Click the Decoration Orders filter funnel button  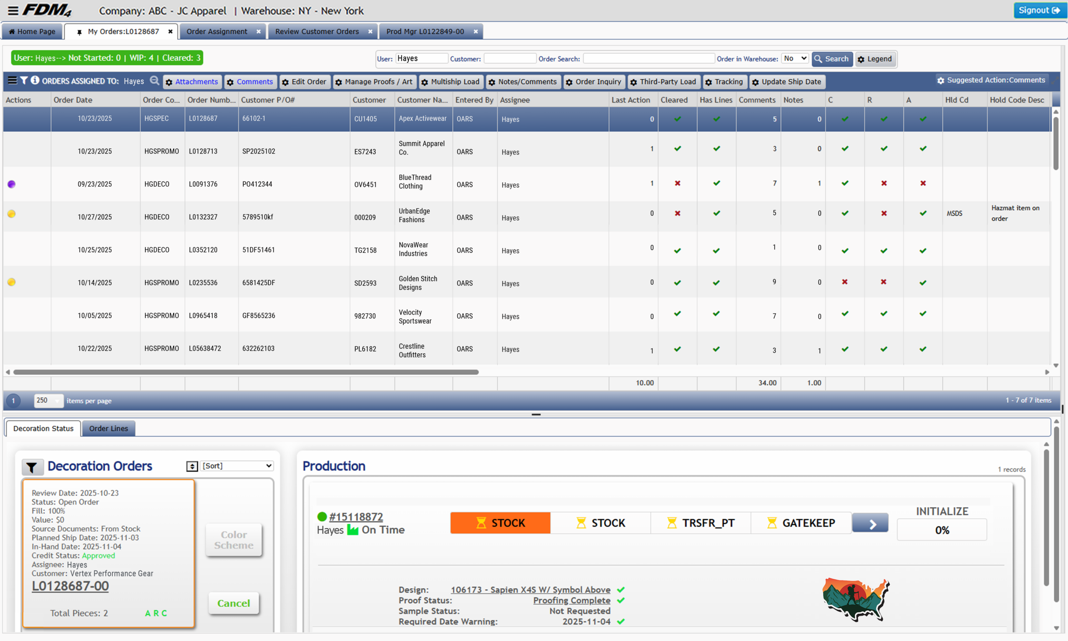coord(32,467)
